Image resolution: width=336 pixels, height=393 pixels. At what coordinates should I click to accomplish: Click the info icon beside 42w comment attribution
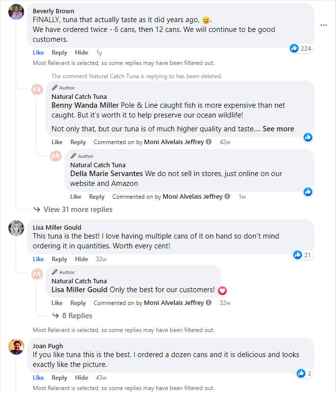point(209,142)
